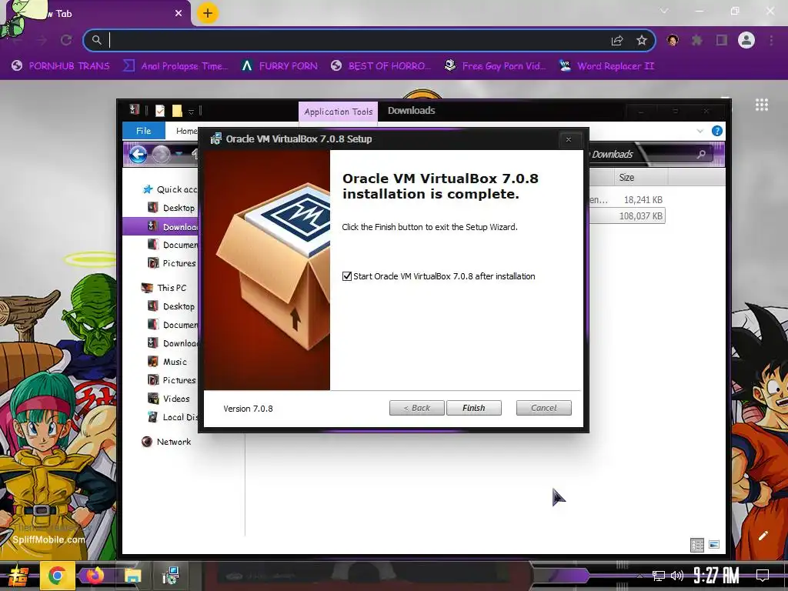Bookmark this tab with the star icon
Viewport: 788px width, 591px height.
(641, 40)
